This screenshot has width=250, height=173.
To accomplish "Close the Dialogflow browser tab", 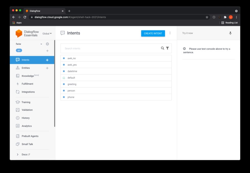I will pyautogui.click(x=63, y=11).
